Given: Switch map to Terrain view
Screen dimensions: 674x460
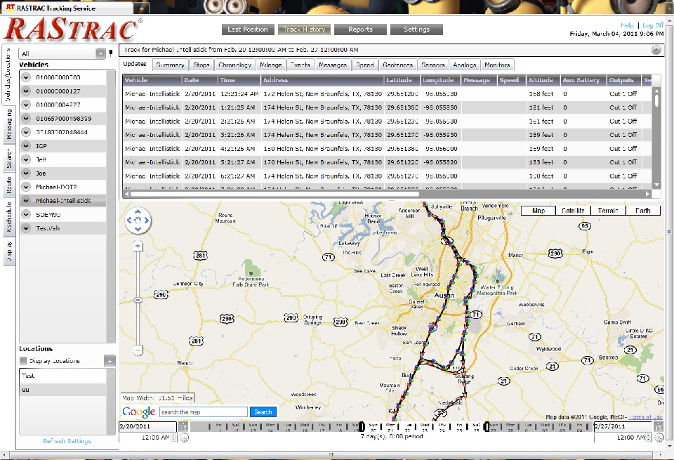Looking at the screenshot, I should (x=608, y=211).
